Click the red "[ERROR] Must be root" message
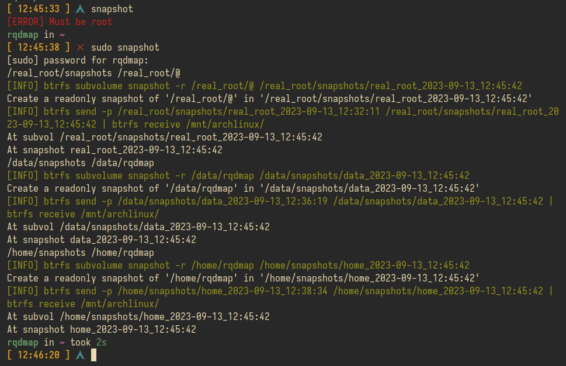566x366 pixels. point(60,22)
